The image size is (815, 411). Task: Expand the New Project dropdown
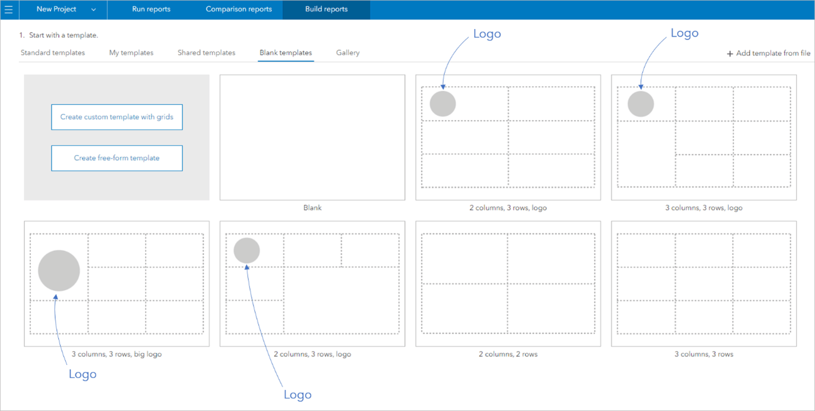[63, 9]
